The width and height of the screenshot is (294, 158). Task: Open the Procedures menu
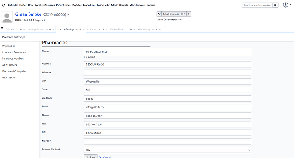click(89, 5)
